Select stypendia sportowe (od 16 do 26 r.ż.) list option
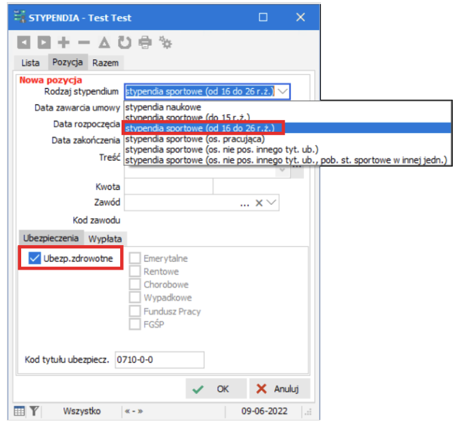Viewport: 463px width, 426px height. (x=288, y=128)
